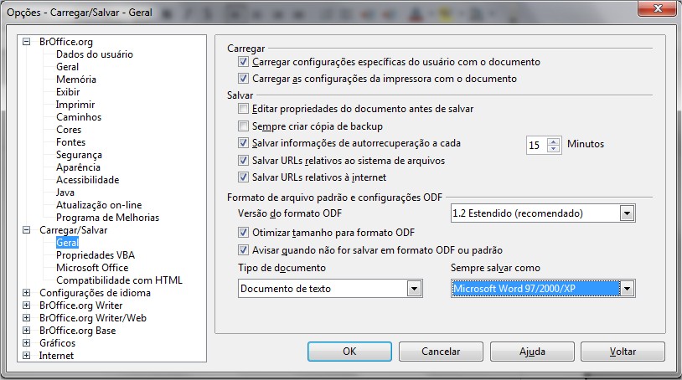
Task: Select Internet tree label
Action: (56, 356)
